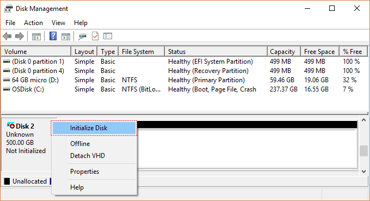Sort by the Type column header
Image resolution: width=370 pixels, height=201 pixels.
click(x=108, y=52)
